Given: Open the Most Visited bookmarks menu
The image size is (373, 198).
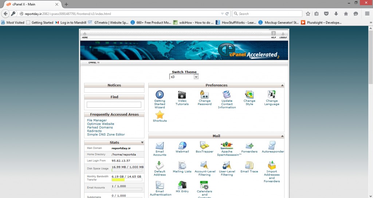Looking at the screenshot, I should (13, 22).
